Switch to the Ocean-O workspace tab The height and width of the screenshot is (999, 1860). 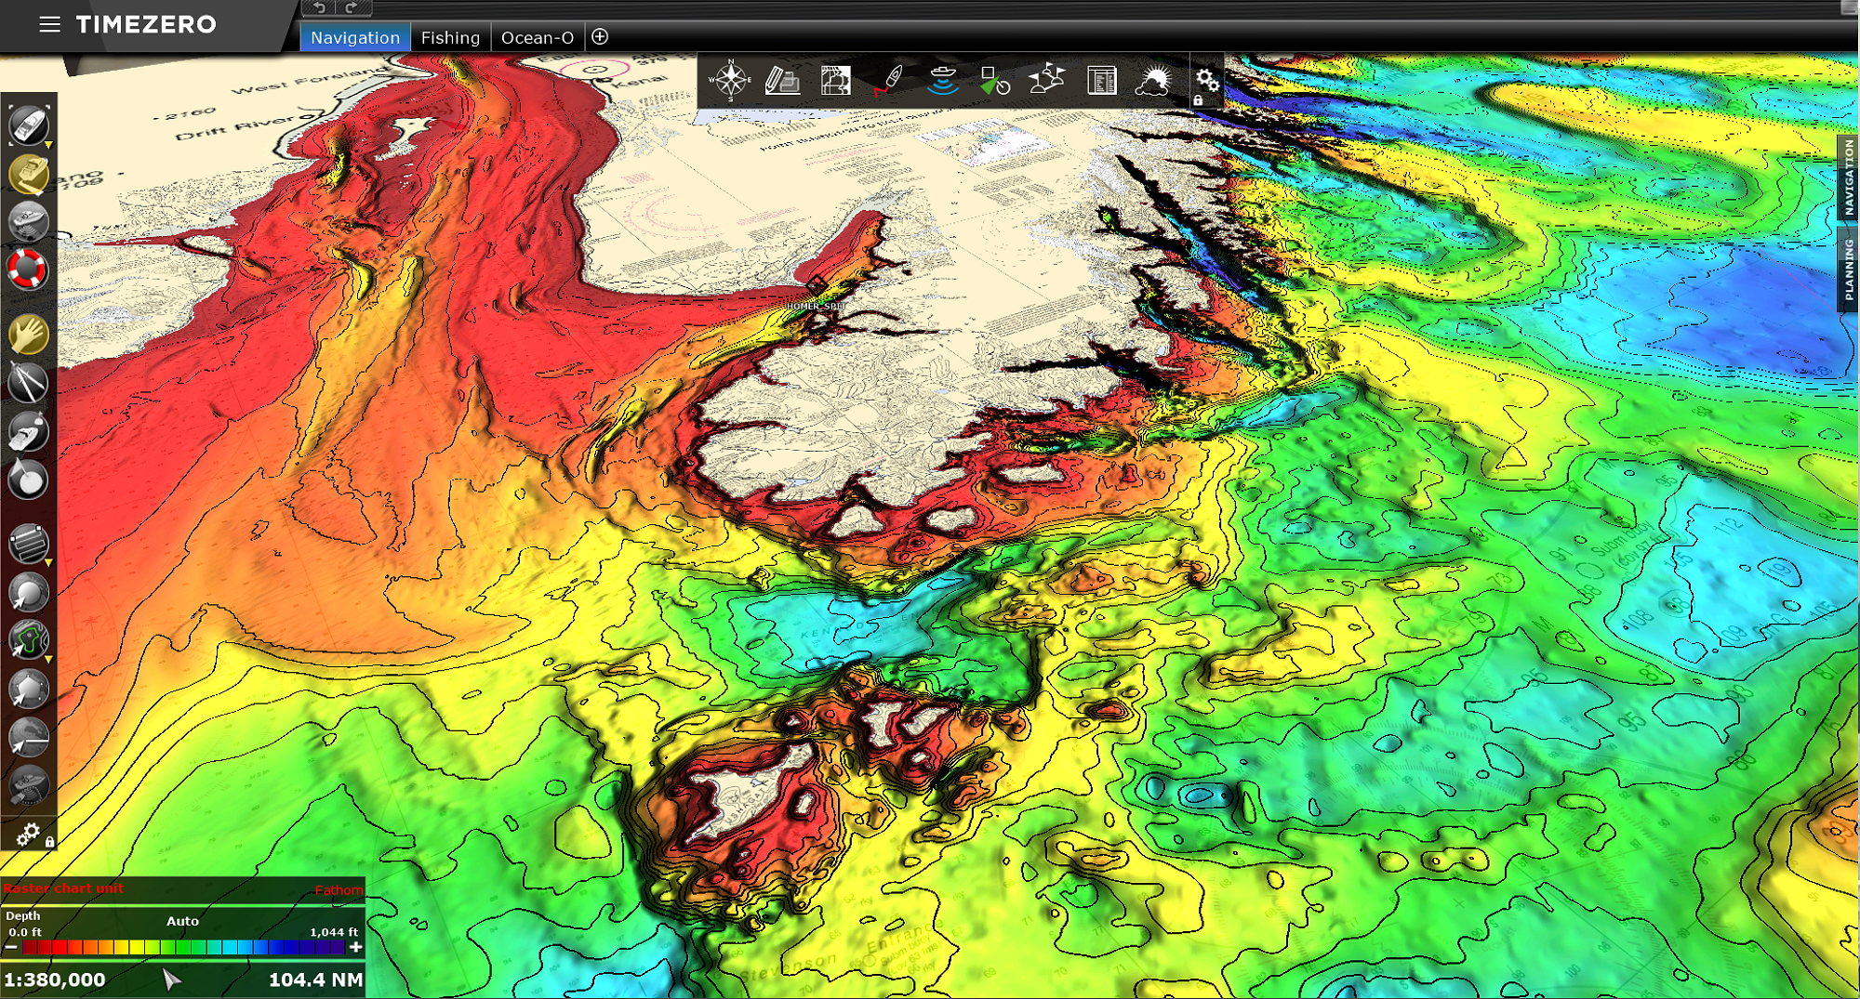point(537,38)
